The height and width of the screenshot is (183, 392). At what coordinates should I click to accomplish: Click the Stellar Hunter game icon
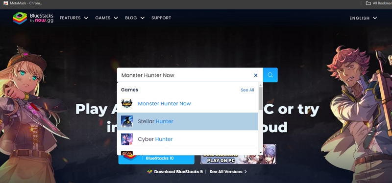(127, 121)
